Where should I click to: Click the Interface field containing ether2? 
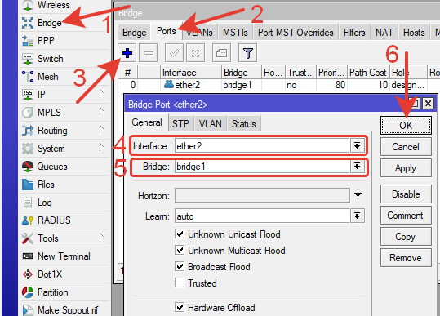coord(262,145)
